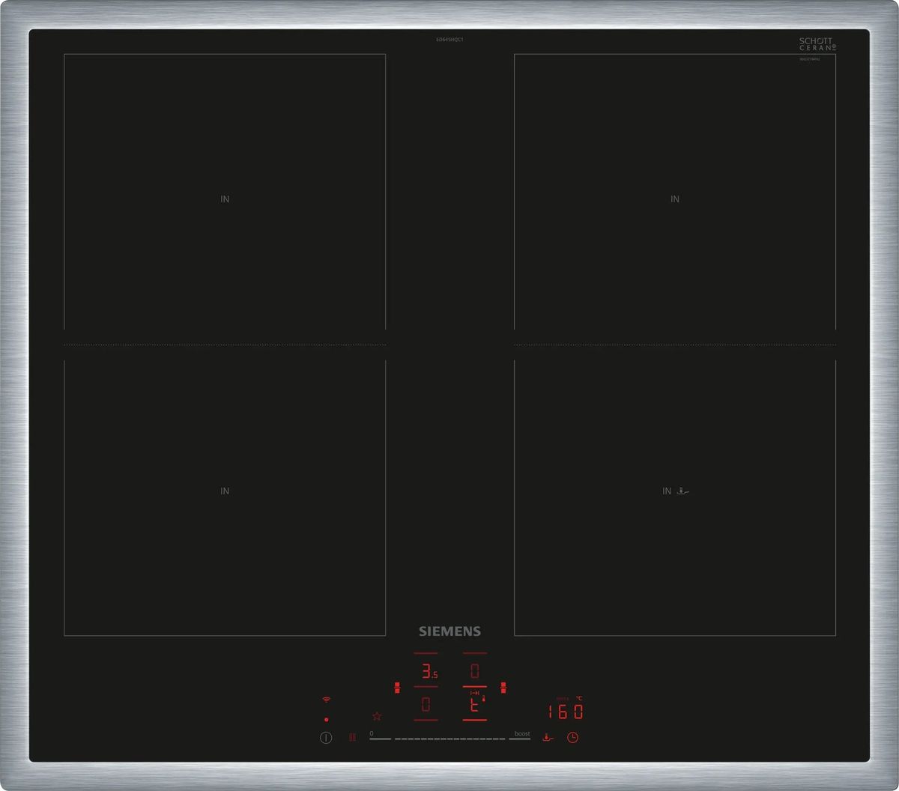Set power level on the middle slider segments
Image resolution: width=899 pixels, height=791 pixels.
click(x=449, y=739)
